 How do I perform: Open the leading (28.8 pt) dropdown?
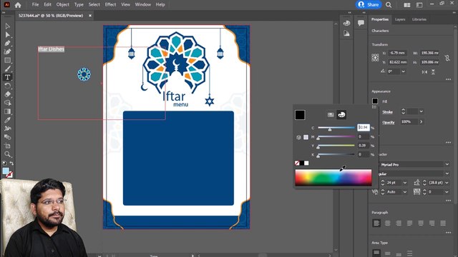[447, 183]
